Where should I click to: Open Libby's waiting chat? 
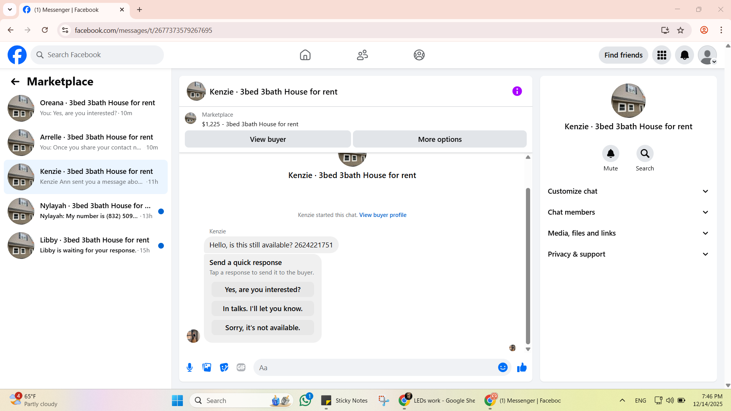pos(86,245)
